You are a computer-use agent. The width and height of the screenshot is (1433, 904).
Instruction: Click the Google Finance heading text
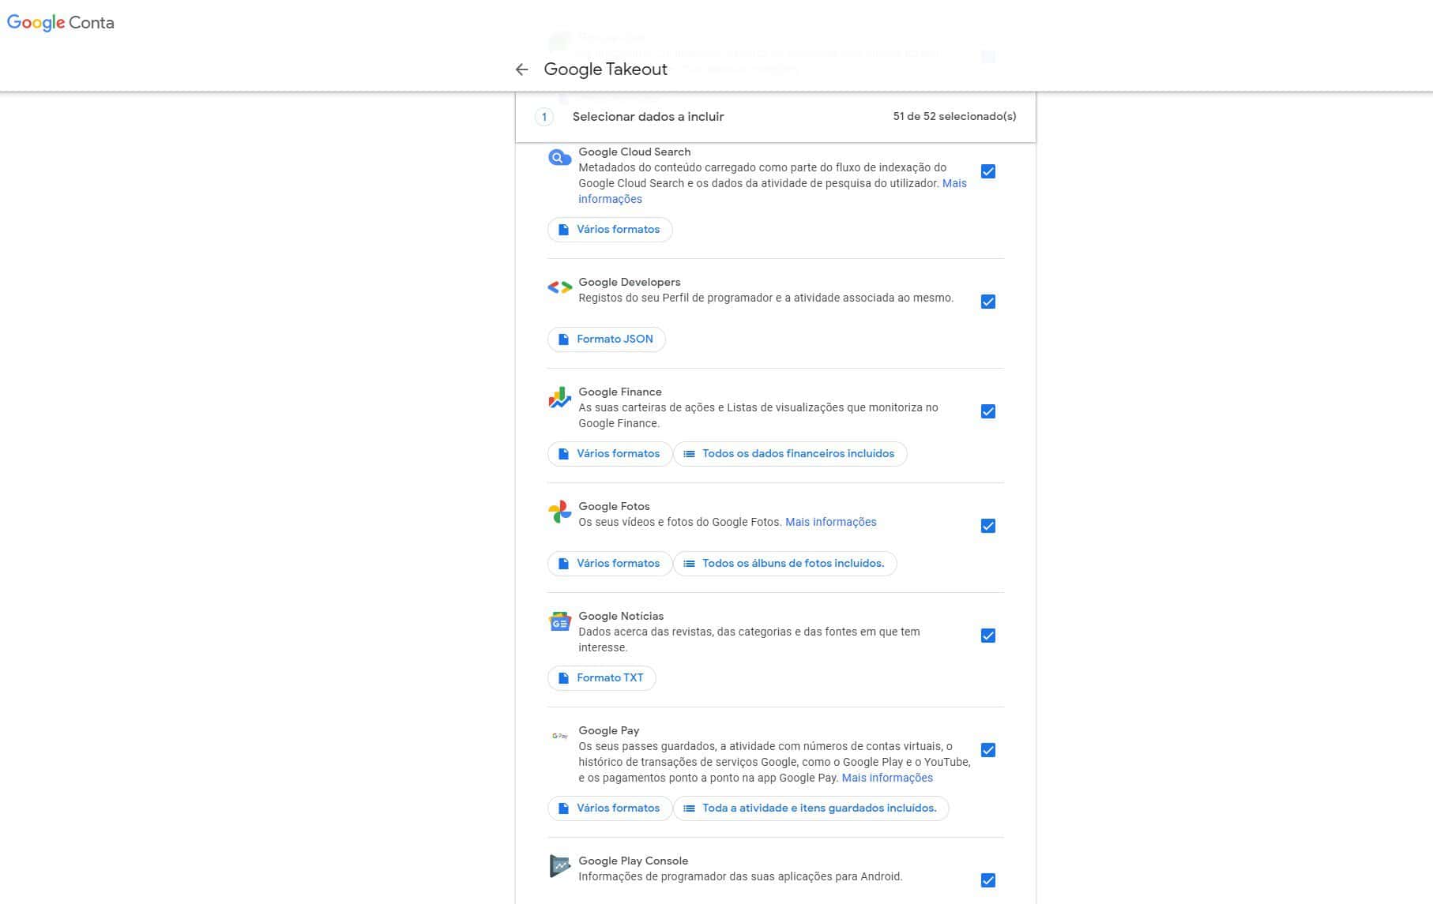tap(620, 392)
